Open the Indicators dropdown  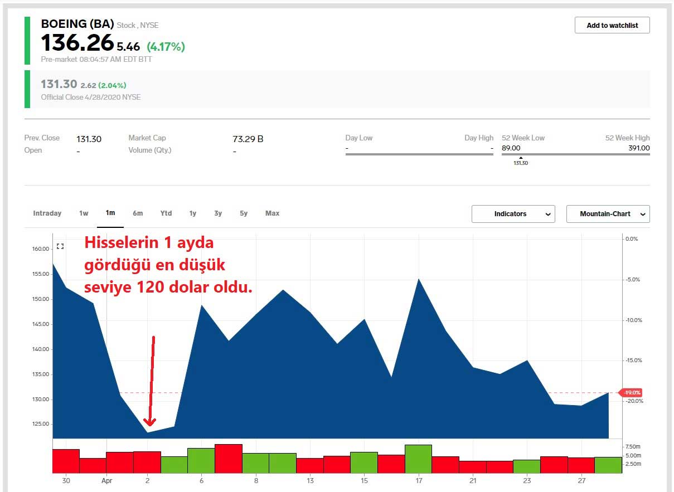(513, 214)
